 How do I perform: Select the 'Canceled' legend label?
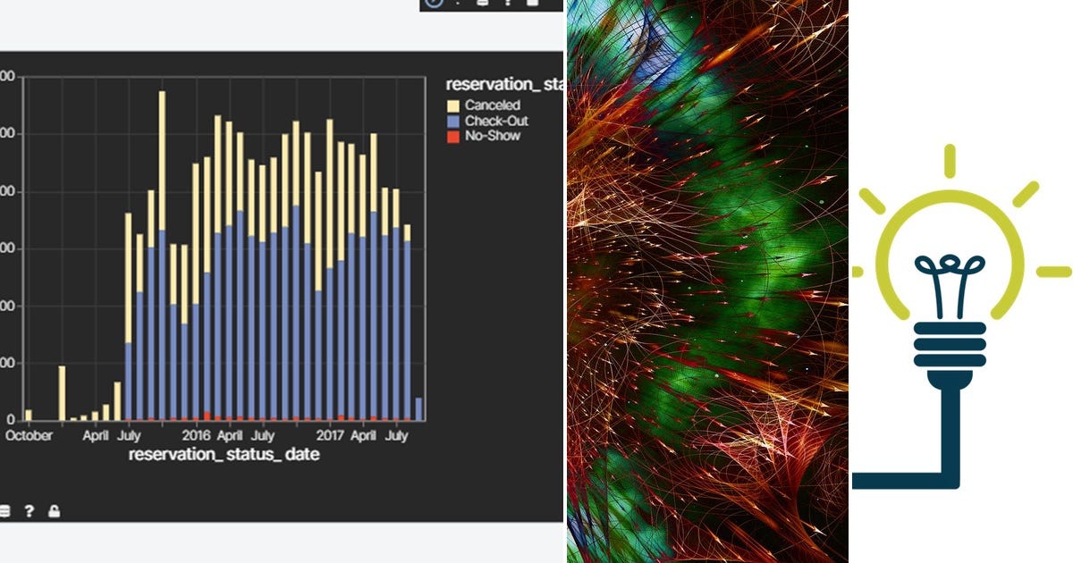tap(492, 105)
